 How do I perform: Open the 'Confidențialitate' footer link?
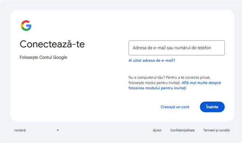click(x=182, y=130)
